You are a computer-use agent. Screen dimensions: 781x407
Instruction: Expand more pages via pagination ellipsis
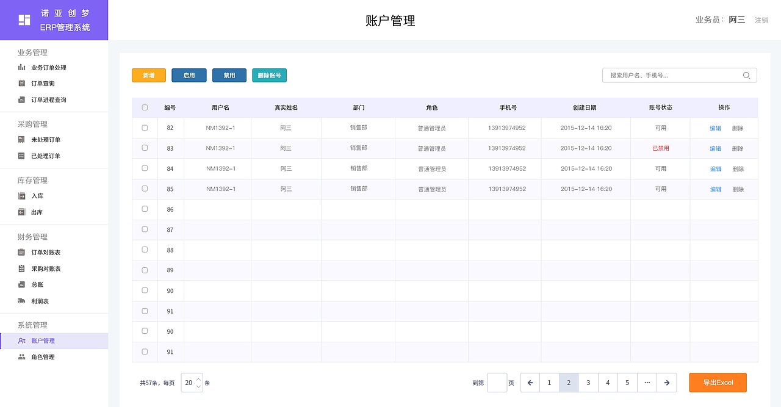click(647, 383)
